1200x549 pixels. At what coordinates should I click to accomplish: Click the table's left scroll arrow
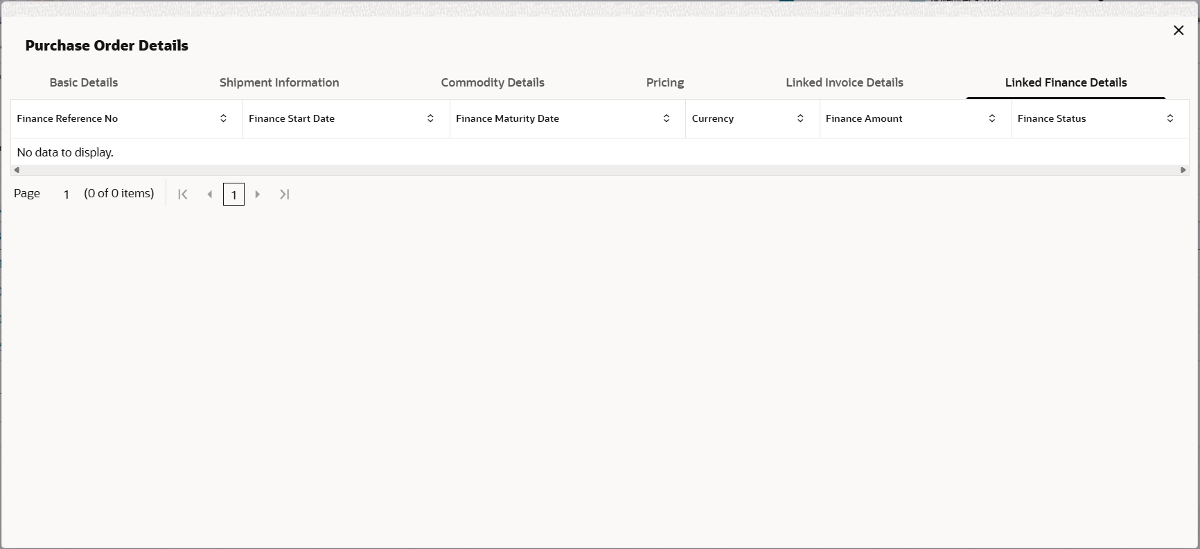pos(17,170)
